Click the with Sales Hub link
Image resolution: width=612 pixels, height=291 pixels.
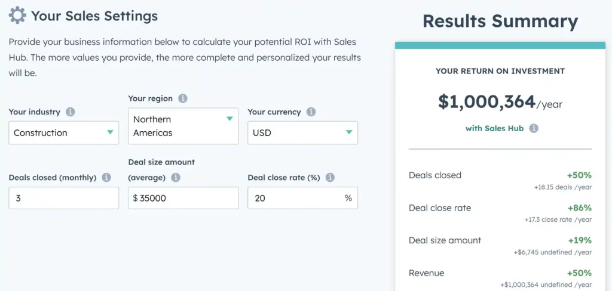(x=494, y=128)
